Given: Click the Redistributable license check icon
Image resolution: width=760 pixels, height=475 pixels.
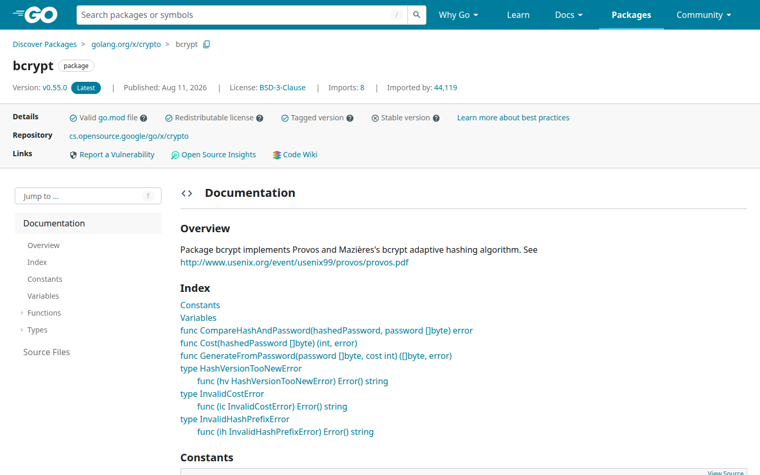Looking at the screenshot, I should (x=169, y=118).
